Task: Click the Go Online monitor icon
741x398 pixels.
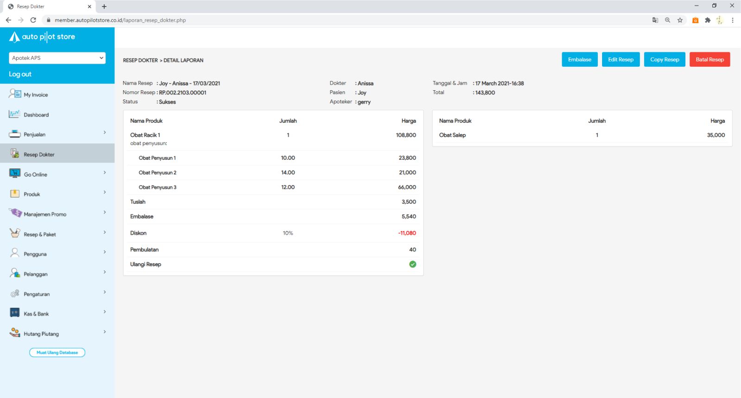Action: click(x=15, y=174)
